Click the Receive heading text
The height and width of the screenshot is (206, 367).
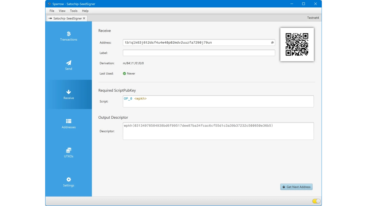coord(105,31)
